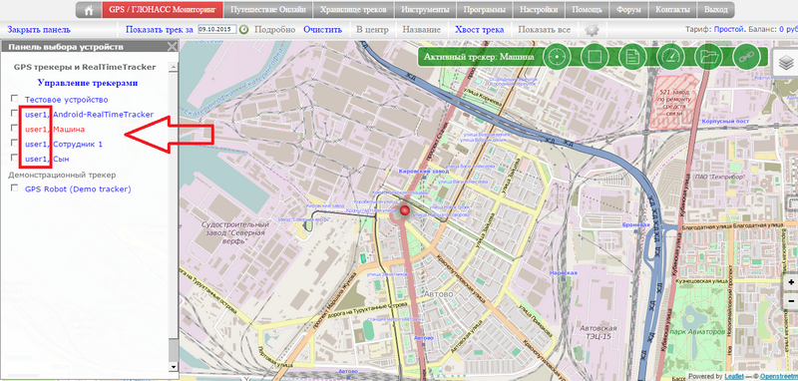Image resolution: width=798 pixels, height=381 pixels.
Task: Click the Управление трекерами link
Action: [x=88, y=83]
